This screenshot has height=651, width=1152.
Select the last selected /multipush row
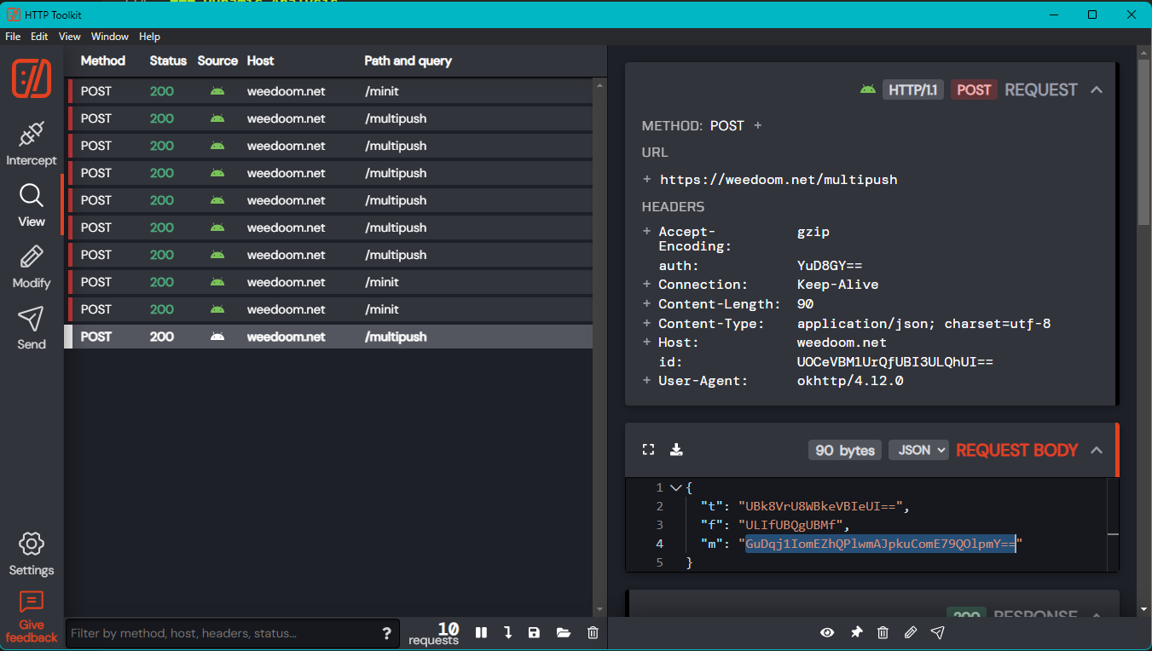[x=328, y=337]
